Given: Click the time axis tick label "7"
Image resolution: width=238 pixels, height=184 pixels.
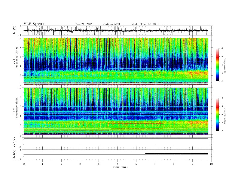Looking at the screenshot, I should 155,164.
